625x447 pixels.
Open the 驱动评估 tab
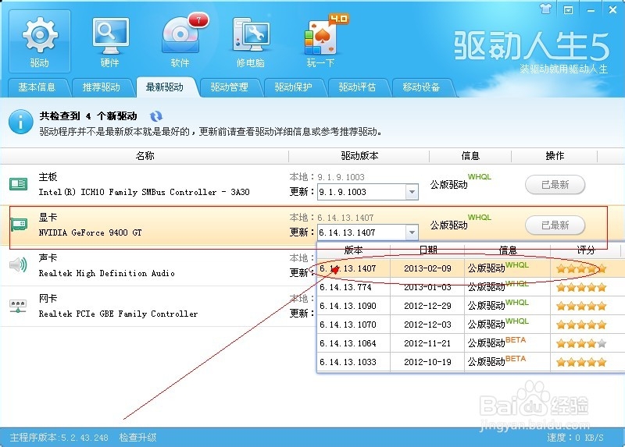357,87
